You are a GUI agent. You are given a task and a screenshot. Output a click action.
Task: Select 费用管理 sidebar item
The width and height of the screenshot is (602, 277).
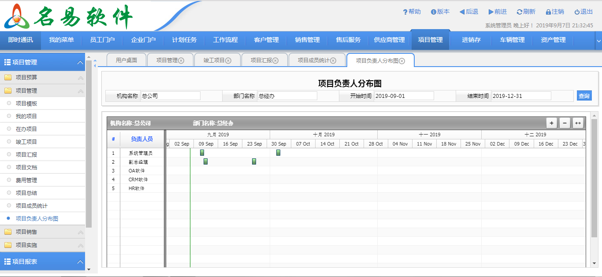click(26, 180)
